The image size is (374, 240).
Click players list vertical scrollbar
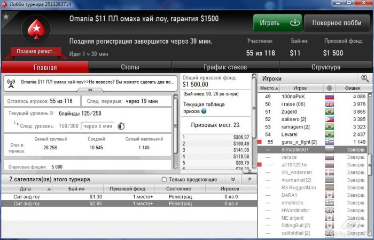click(x=370, y=164)
